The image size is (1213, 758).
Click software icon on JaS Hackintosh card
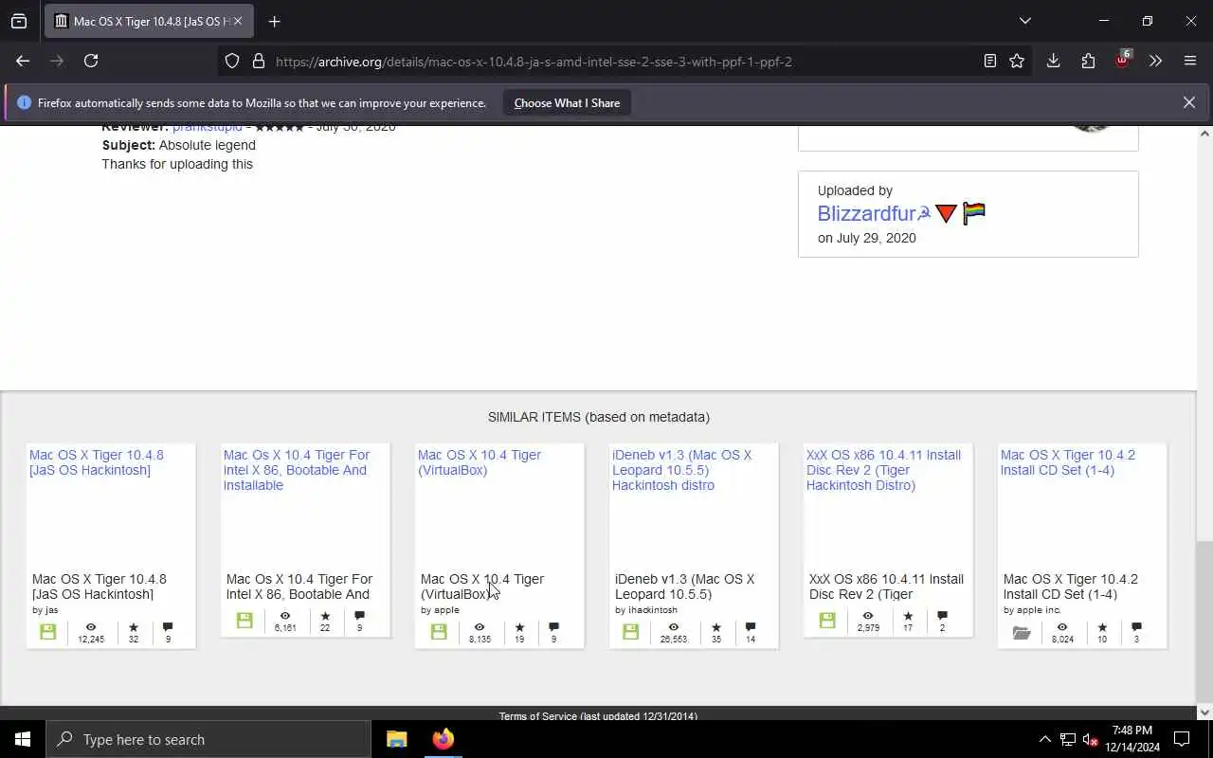point(48,632)
